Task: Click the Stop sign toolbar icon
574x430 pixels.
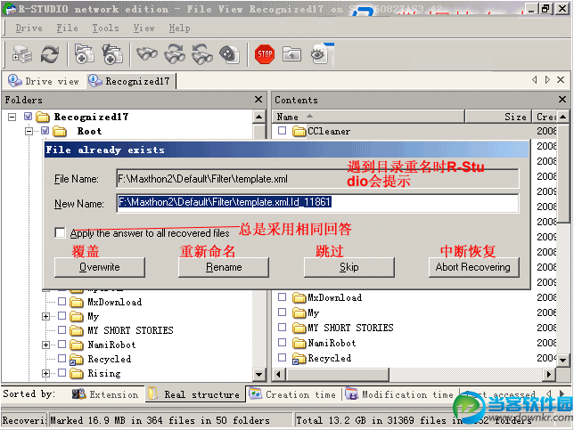Action: 265,54
